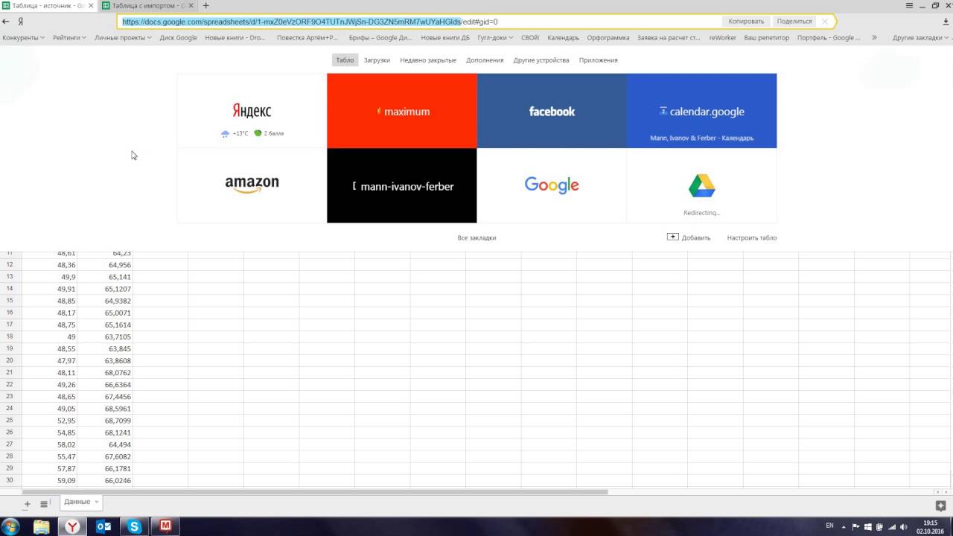Open the Яндекс speed dial tile
Viewport: 953px width, 536px height.
pyautogui.click(x=252, y=111)
